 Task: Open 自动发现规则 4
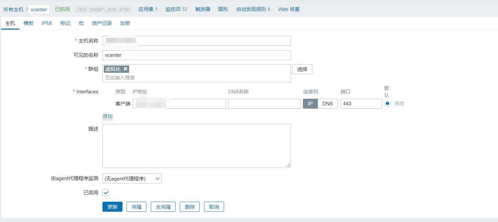[x=253, y=9]
